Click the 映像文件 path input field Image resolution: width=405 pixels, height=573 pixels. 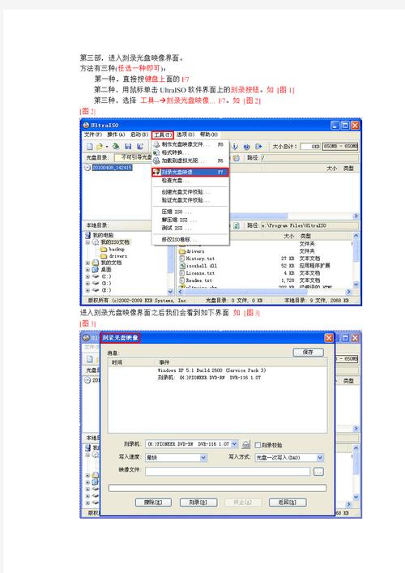pos(228,472)
